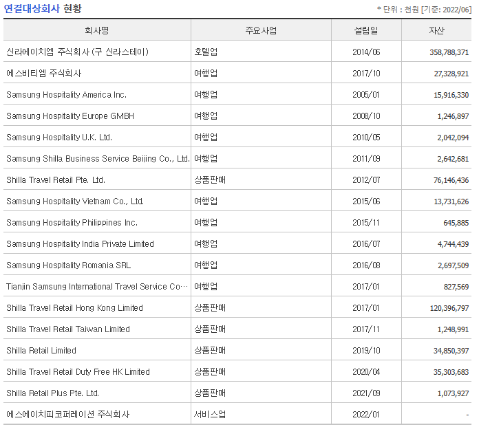
Task: Select asset value 827,569
Action: (456, 287)
